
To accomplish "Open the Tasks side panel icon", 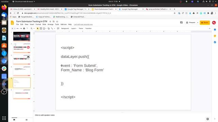I will (x=215, y=42).
